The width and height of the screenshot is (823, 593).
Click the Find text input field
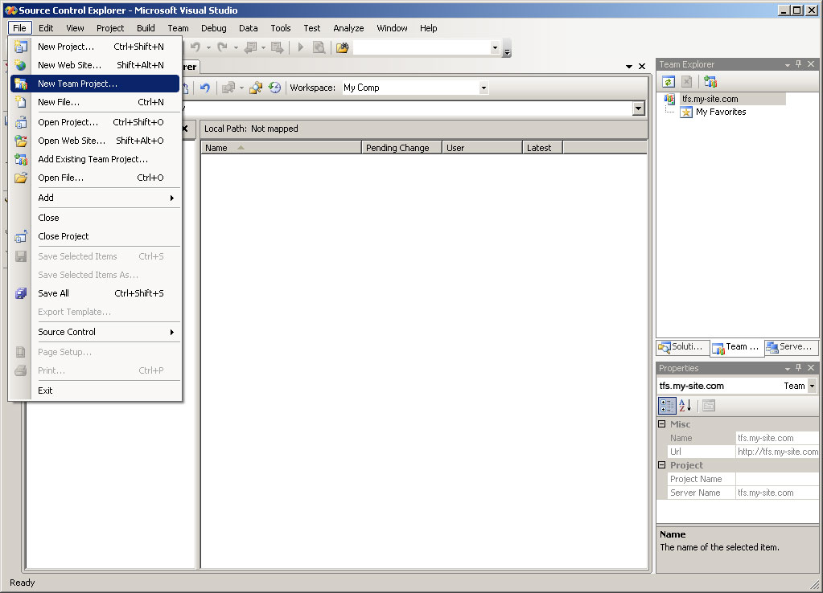click(x=422, y=47)
